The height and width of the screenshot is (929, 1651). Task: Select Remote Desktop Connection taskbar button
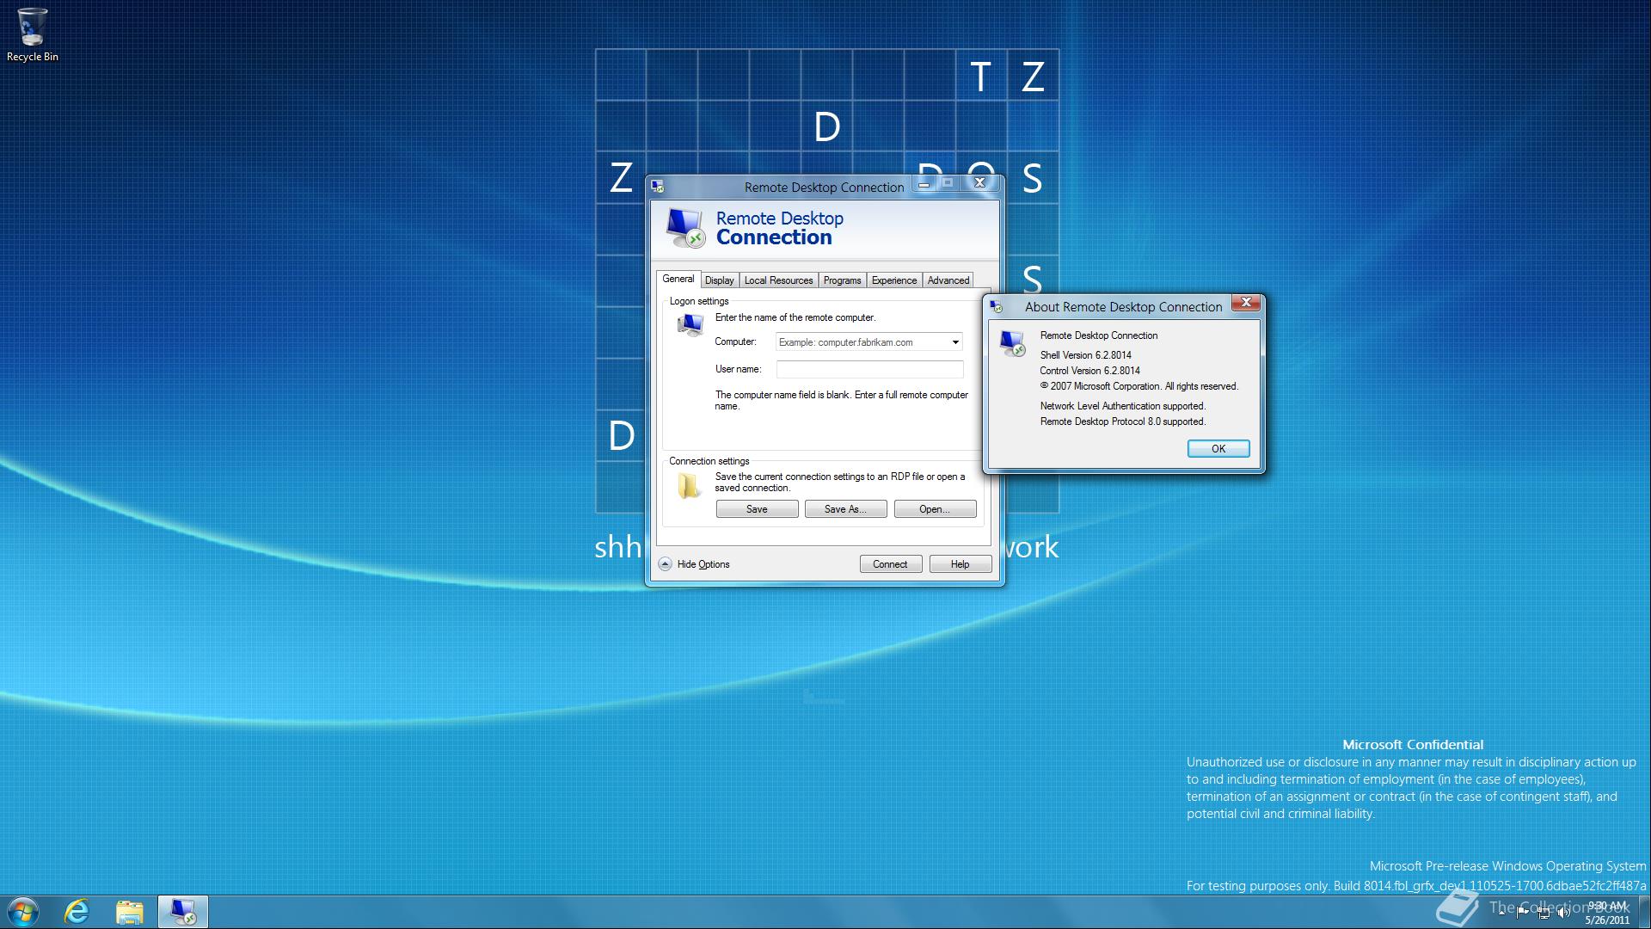click(182, 912)
